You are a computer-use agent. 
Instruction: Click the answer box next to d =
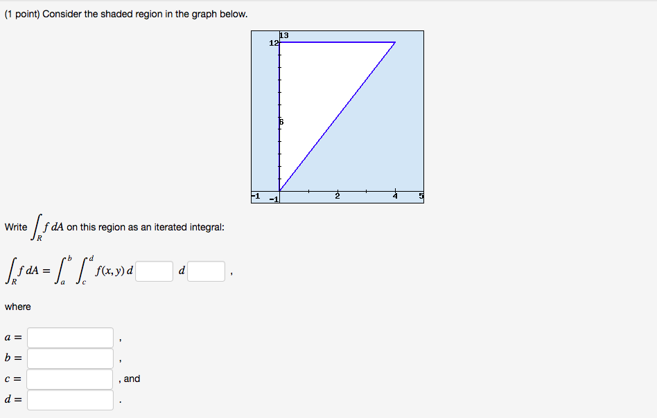tap(69, 400)
